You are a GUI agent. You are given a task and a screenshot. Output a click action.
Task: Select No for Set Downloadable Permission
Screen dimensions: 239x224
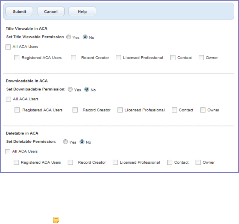[x=87, y=89]
